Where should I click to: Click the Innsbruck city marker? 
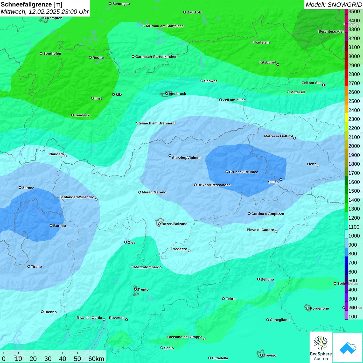[166, 94]
